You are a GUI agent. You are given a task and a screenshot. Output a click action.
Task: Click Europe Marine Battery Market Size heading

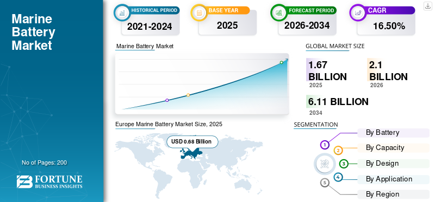[x=169, y=125]
